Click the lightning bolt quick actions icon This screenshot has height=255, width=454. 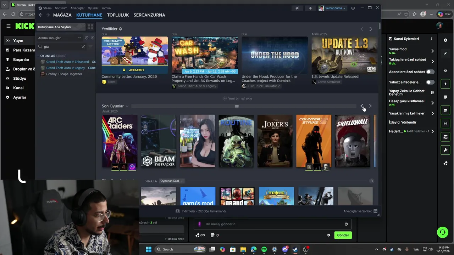point(445,84)
